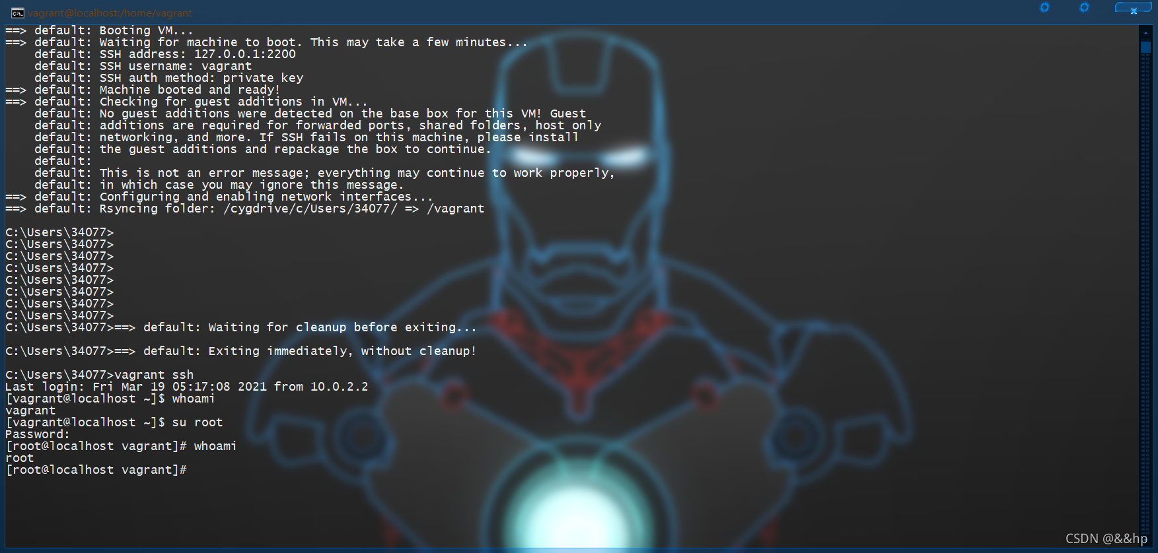Click the vertical scrollbar thumb

1145,48
